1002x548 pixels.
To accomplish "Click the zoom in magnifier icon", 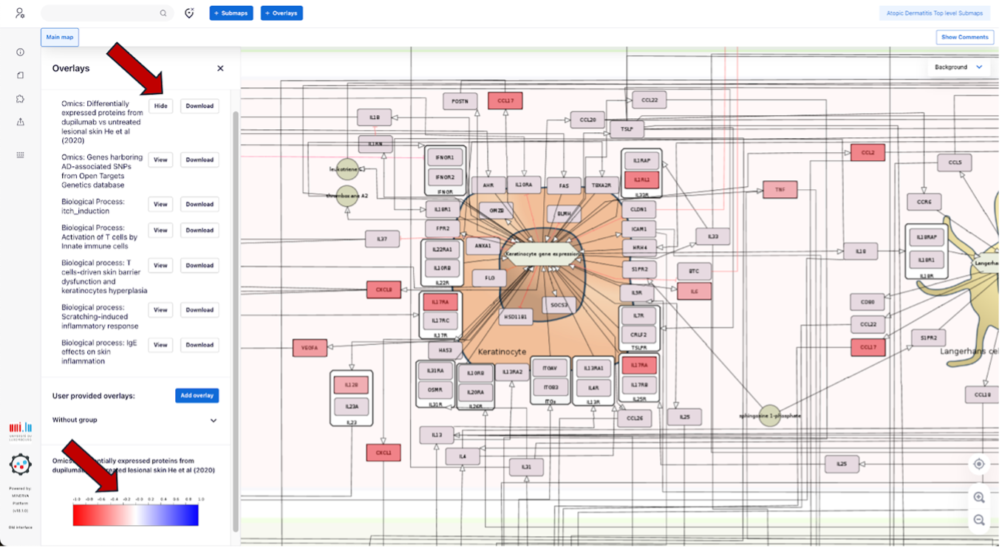I will click(x=979, y=497).
